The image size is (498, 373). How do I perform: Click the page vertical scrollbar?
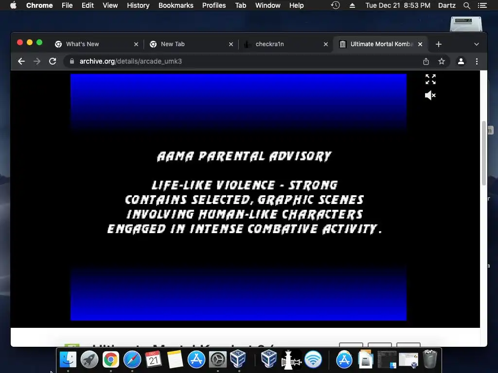pyautogui.click(x=484, y=153)
